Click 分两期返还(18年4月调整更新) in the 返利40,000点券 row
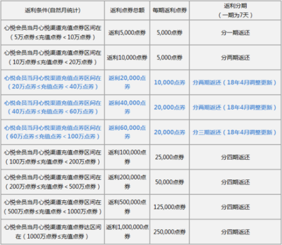Screen dimensions: 282x245 click(x=235, y=107)
